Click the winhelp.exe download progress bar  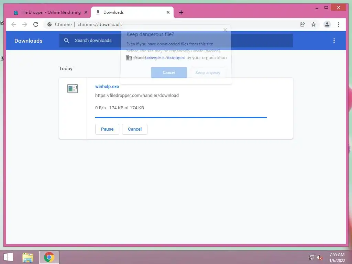[181, 118]
